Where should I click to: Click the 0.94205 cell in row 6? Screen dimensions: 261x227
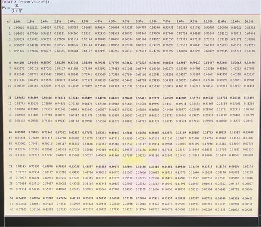click(19, 63)
